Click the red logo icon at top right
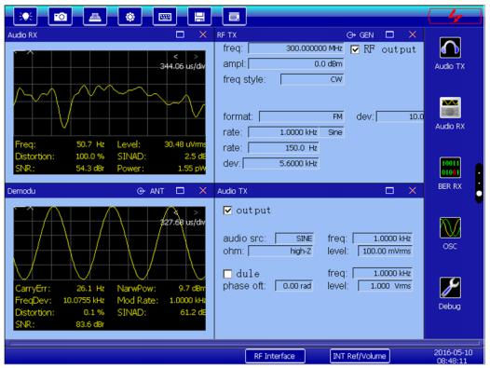The width and height of the screenshot is (490, 368). point(455,16)
